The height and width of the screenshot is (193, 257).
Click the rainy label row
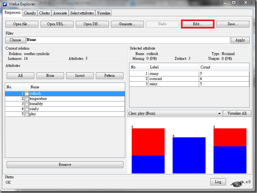189,84
